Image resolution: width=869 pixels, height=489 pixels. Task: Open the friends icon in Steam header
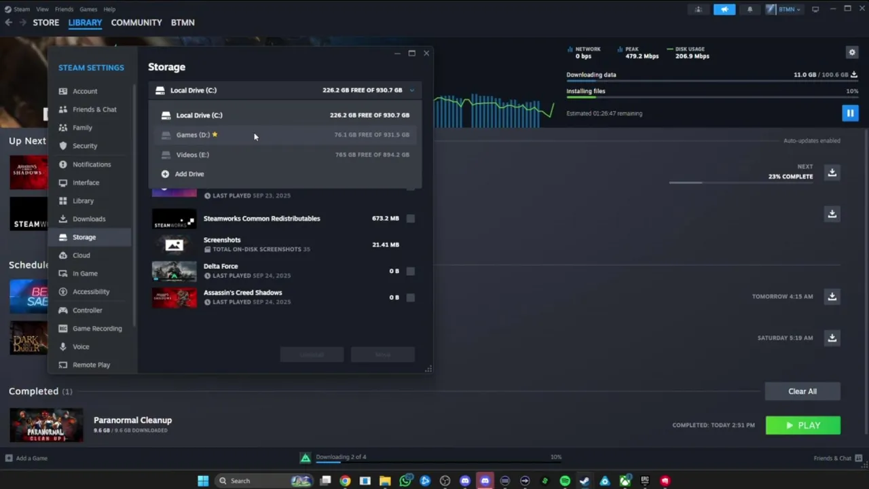click(698, 10)
